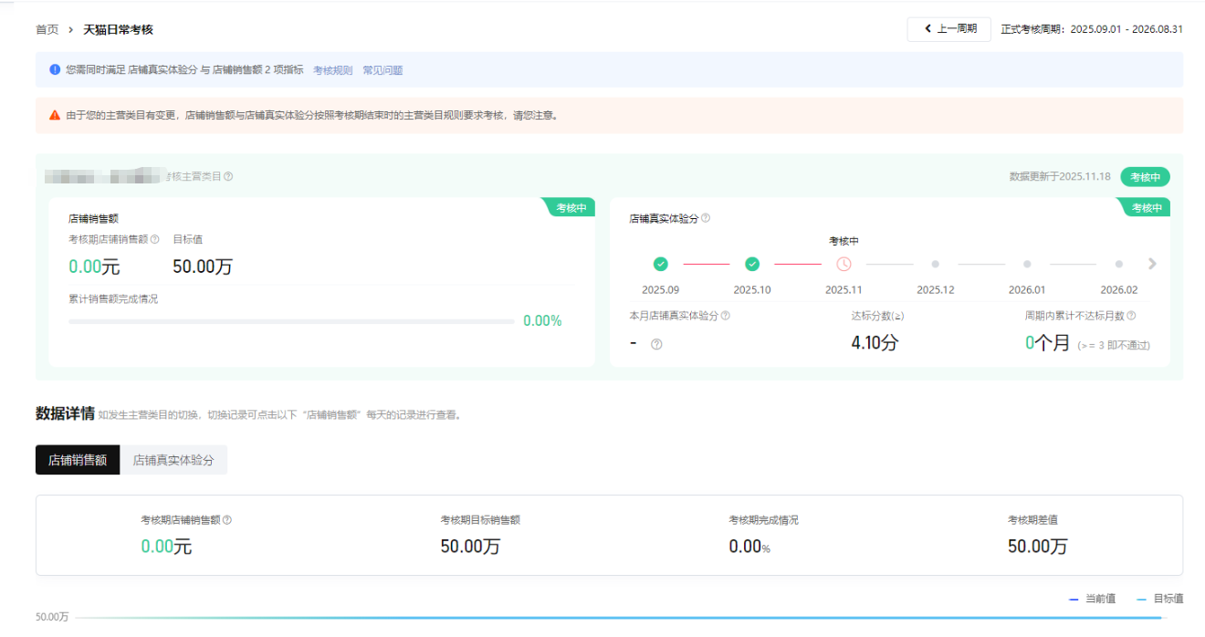This screenshot has width=1205, height=637.
Task: Navigate to 首页 in breadcrumb
Action: [x=47, y=30]
